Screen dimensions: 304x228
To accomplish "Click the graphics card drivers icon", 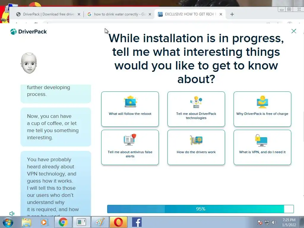I will coord(196,140).
